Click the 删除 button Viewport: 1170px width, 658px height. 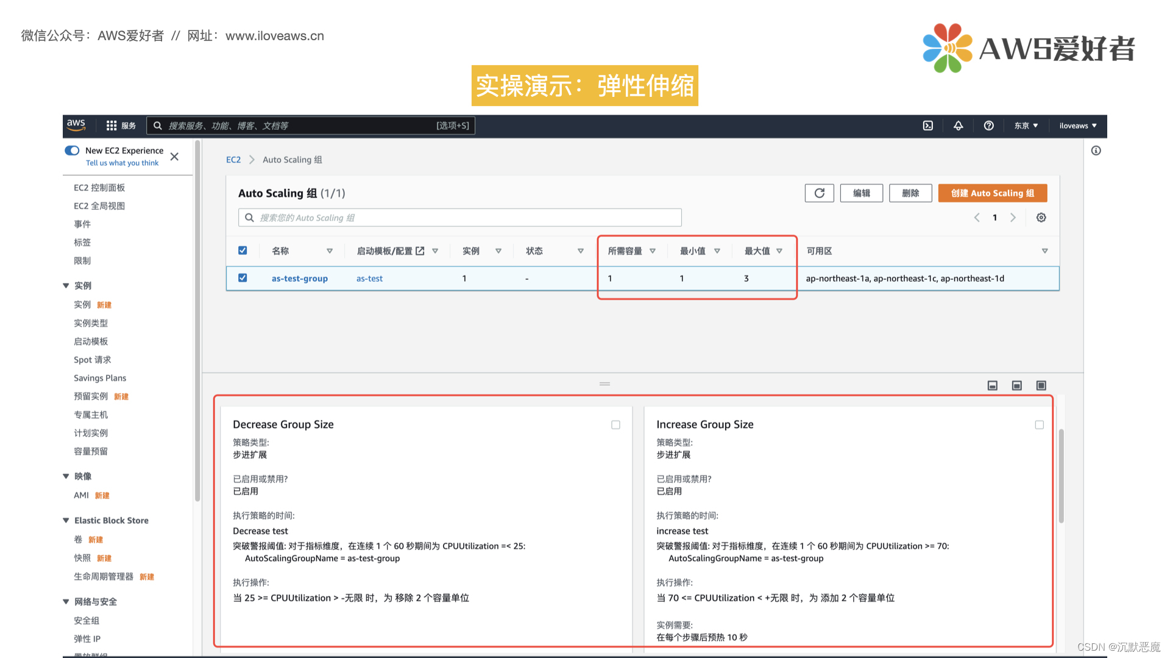910,193
